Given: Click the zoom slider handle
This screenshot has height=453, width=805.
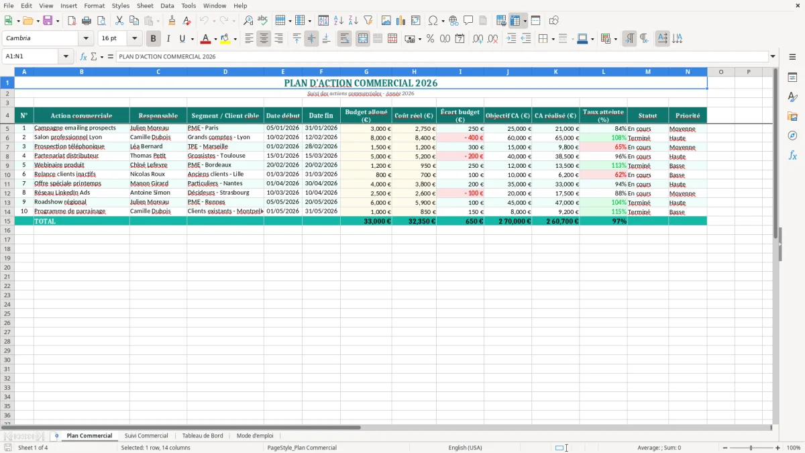Looking at the screenshot, I should click(x=751, y=448).
